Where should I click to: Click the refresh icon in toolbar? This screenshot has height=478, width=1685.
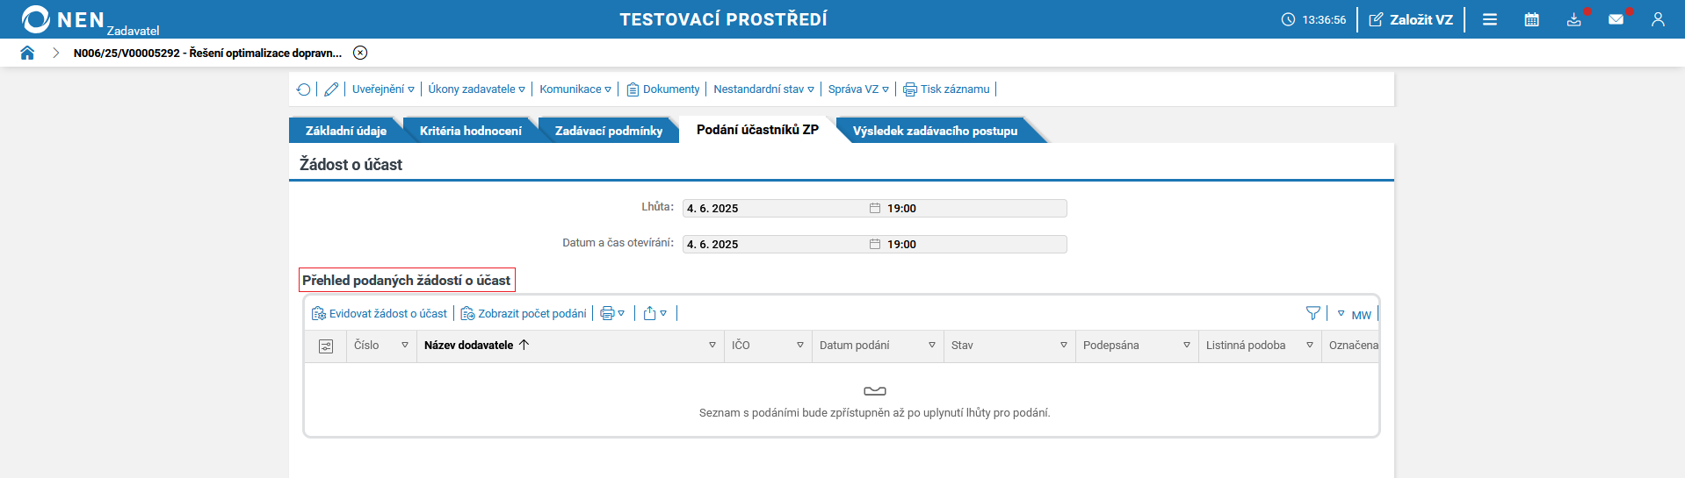(304, 89)
